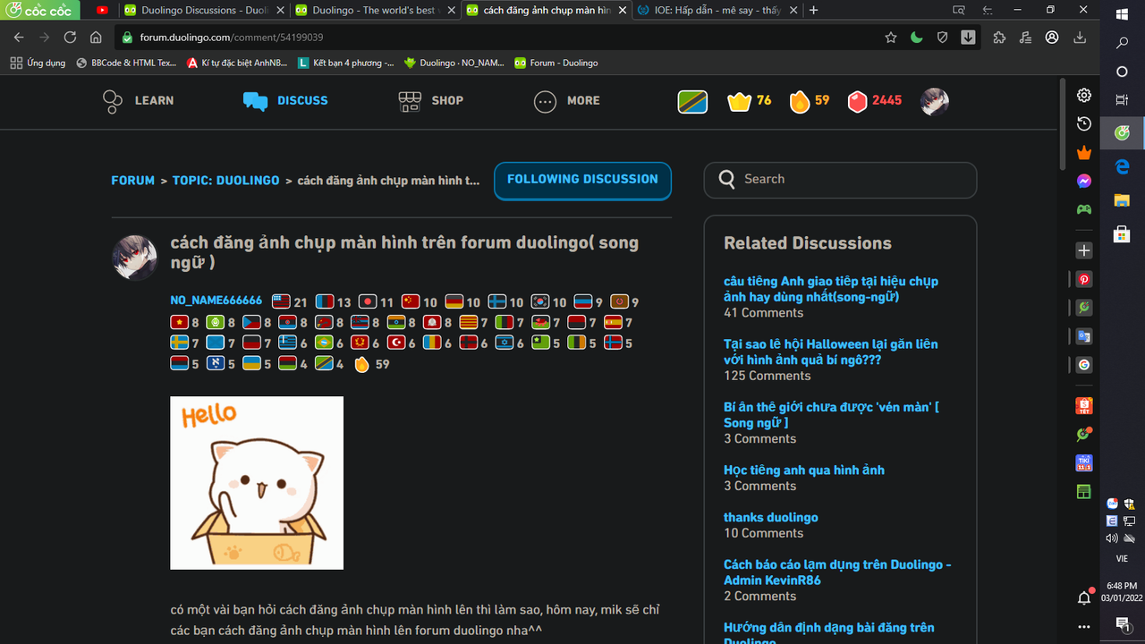Open the Google Translate sidebar shortcut
Screen dimensions: 1145x644
point(1084,336)
